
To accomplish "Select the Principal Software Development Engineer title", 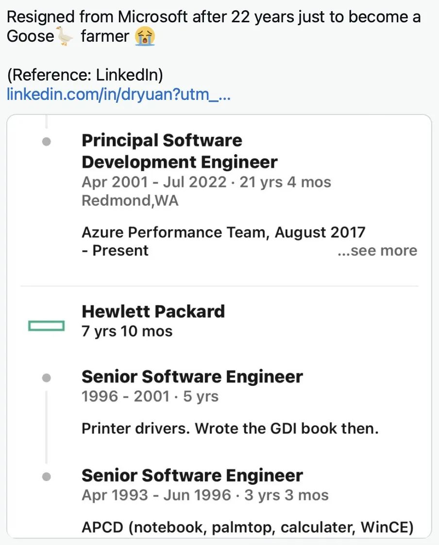I will [179, 151].
